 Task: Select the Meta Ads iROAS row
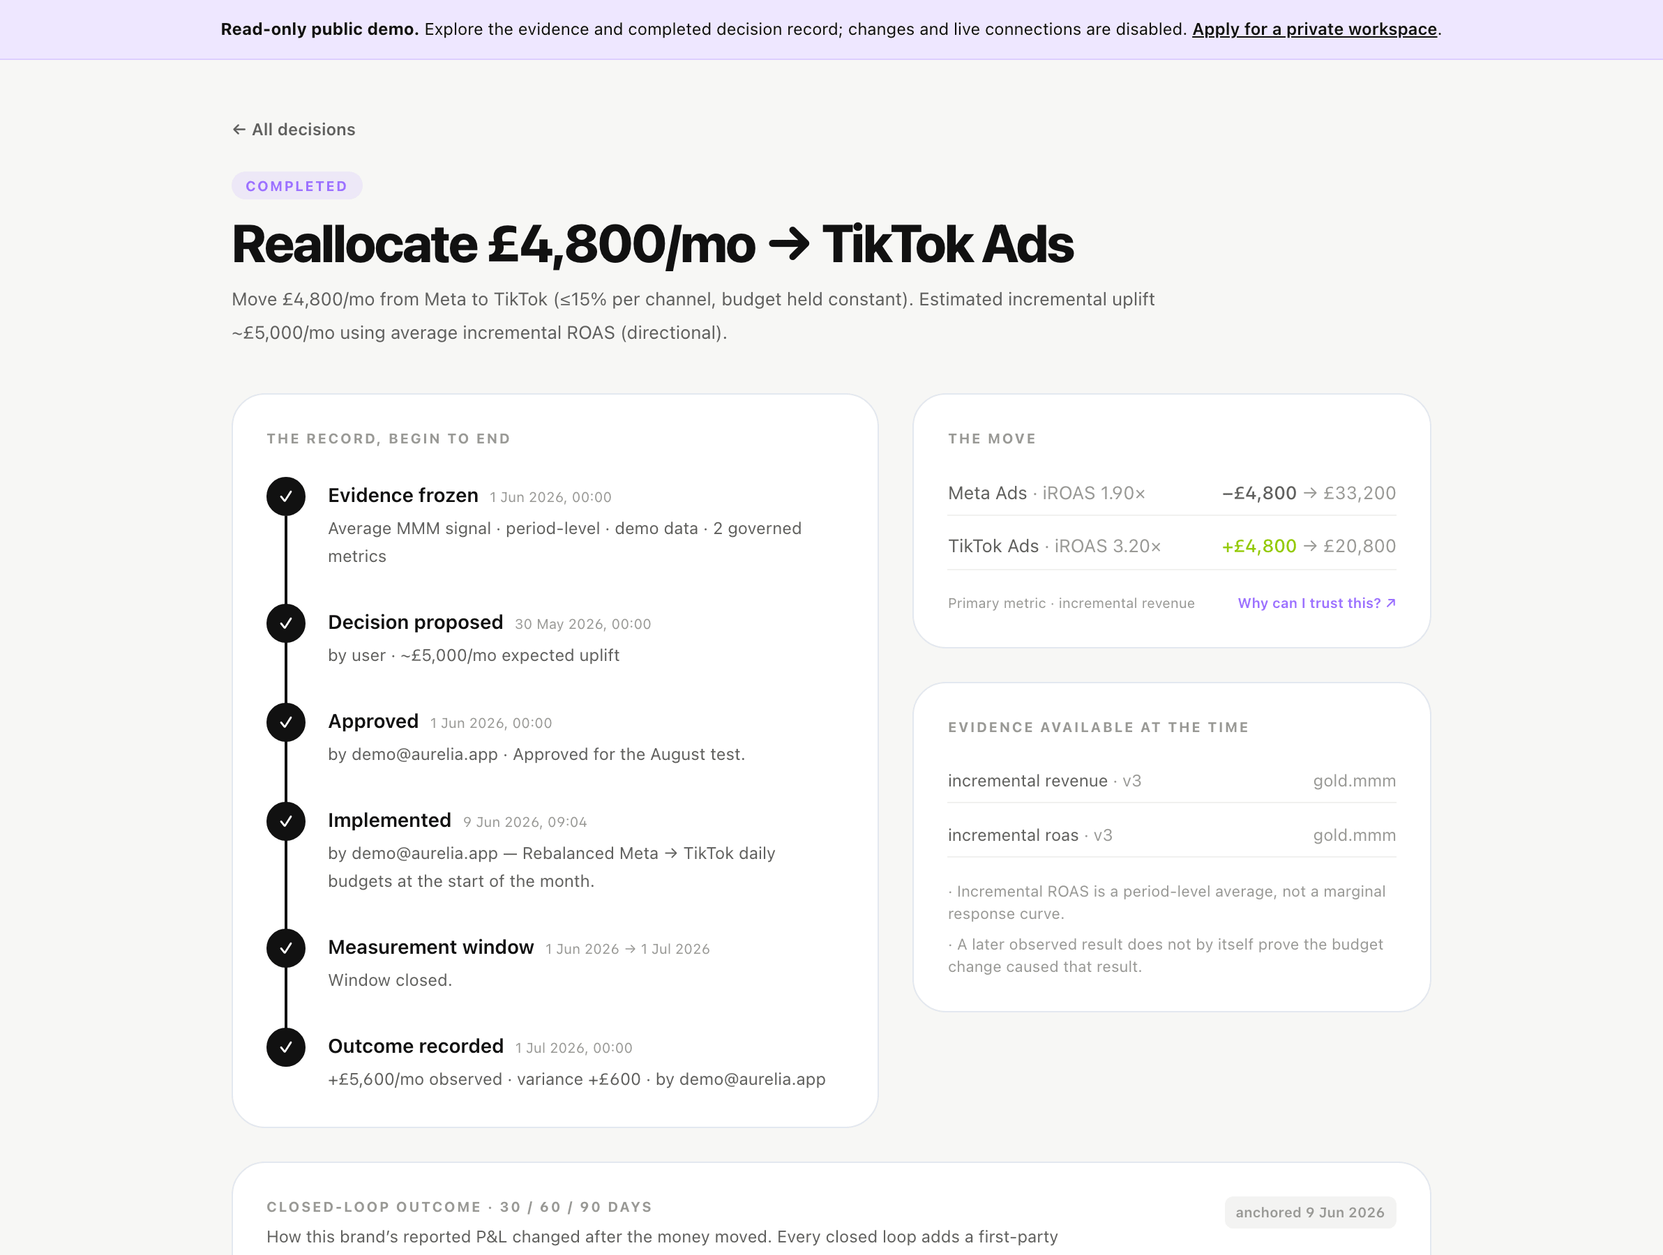click(1171, 493)
